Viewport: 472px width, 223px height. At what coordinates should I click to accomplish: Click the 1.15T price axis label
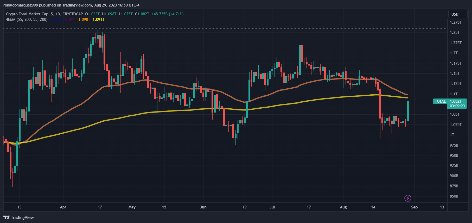tap(455, 74)
